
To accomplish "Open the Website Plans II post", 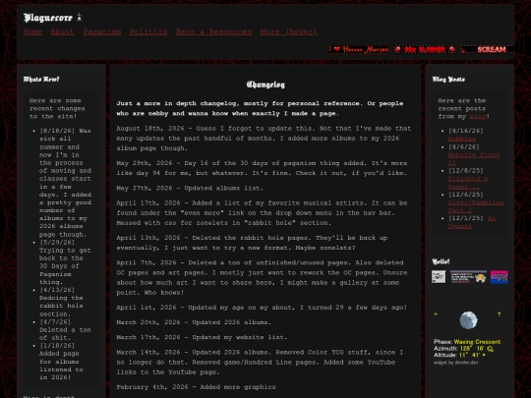I will coord(474,159).
